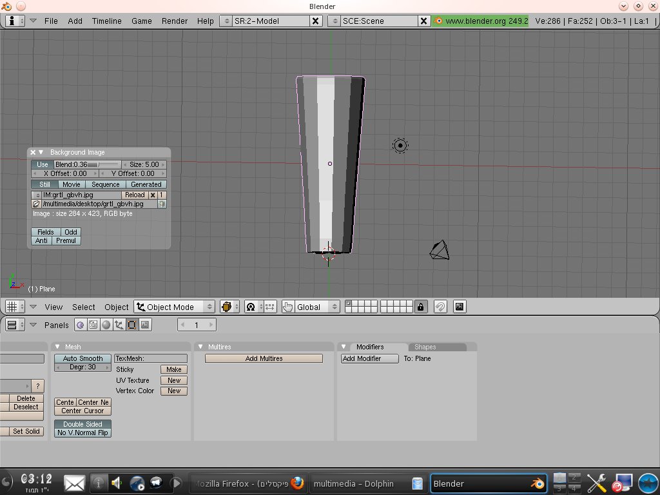Collapse the Background Image panel triangle
The image size is (660, 495).
click(41, 152)
